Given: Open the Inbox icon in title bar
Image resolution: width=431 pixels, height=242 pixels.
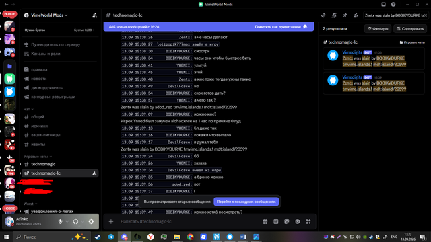Looking at the screenshot, I should click(383, 5).
